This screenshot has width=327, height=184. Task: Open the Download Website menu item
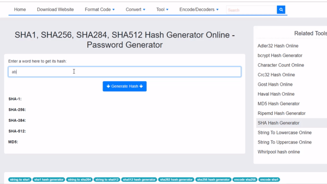(x=55, y=9)
